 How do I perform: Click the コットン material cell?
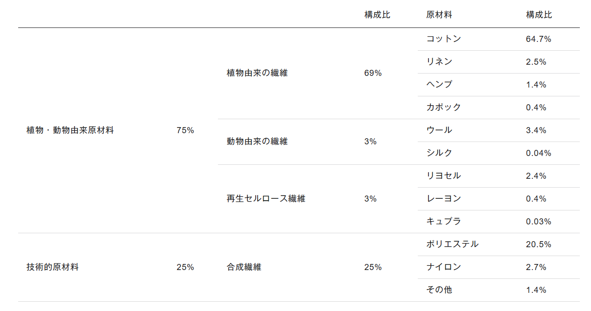click(x=443, y=39)
